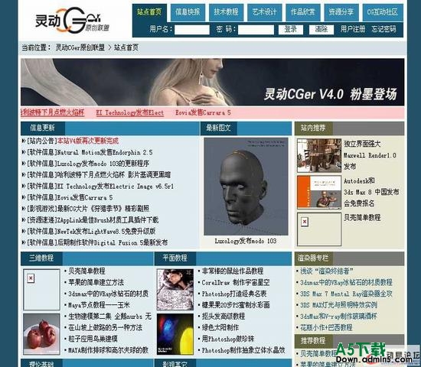This screenshot has height=367, width=421.
Task: Click the colorful abstract thumbnail in 平面教程
Action: (175, 334)
